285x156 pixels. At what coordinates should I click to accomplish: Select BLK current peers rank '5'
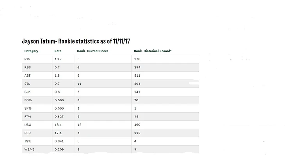click(x=78, y=92)
